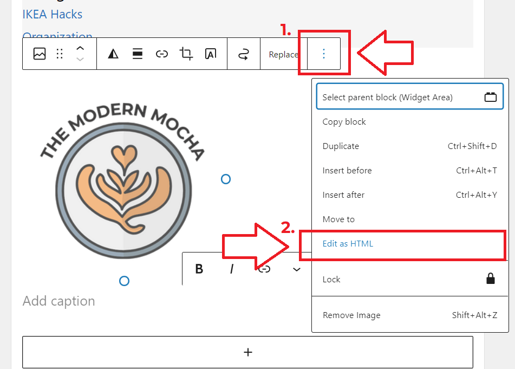Insert link using block toolbar link icon
Image resolution: width=515 pixels, height=369 pixels.
coord(161,54)
